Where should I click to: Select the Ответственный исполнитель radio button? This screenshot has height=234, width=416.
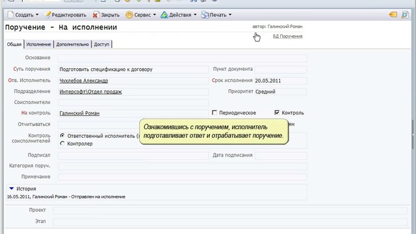tap(62, 136)
